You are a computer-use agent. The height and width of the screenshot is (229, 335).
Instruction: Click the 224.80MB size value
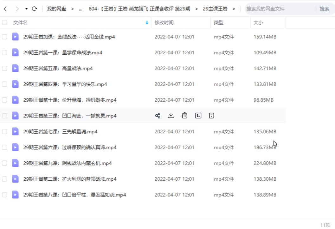pos(265,163)
